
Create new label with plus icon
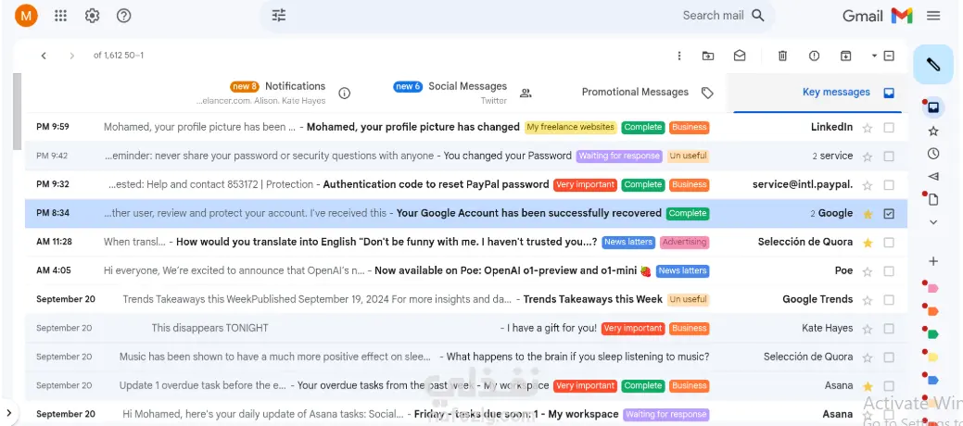pos(933,261)
